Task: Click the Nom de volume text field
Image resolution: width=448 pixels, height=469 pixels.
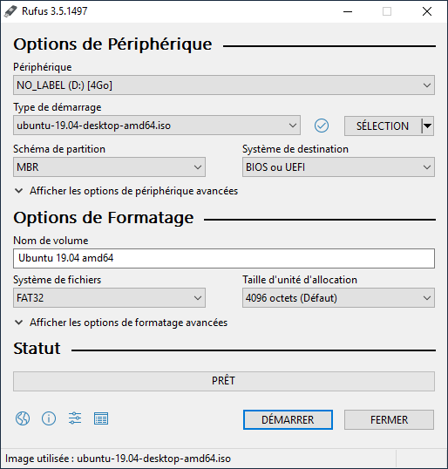Action: (x=224, y=258)
